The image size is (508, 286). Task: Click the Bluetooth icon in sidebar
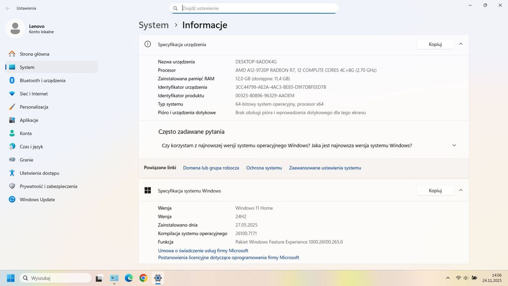tap(12, 80)
